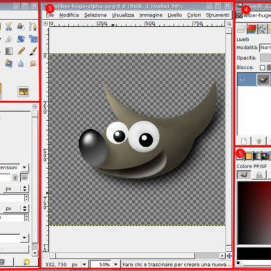Open the File menu
Screen dimensions: 271x271
coord(49,15)
